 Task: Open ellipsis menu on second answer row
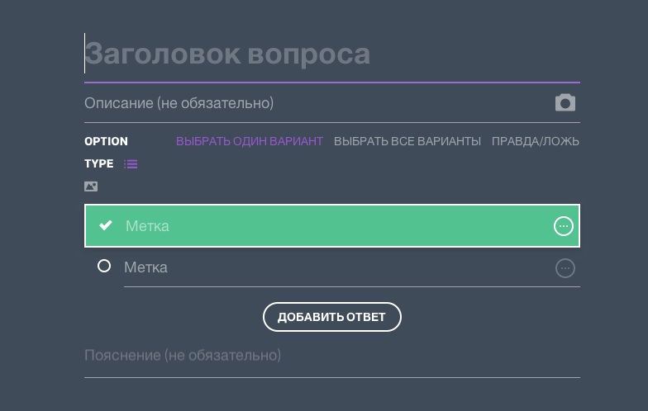pyautogui.click(x=565, y=268)
